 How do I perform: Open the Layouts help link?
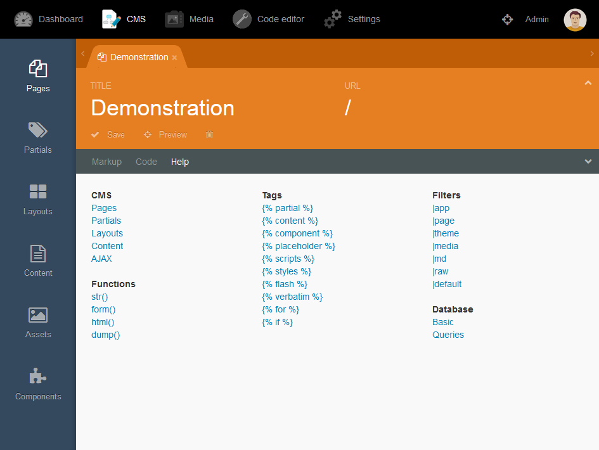[107, 233]
